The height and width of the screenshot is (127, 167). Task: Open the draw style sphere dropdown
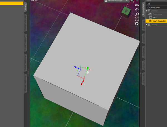point(132,1)
